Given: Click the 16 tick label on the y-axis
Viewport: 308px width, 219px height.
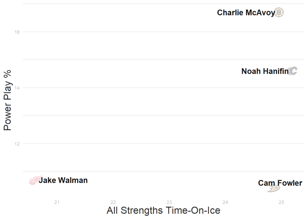Looking at the screenshot, I should click(17, 32).
